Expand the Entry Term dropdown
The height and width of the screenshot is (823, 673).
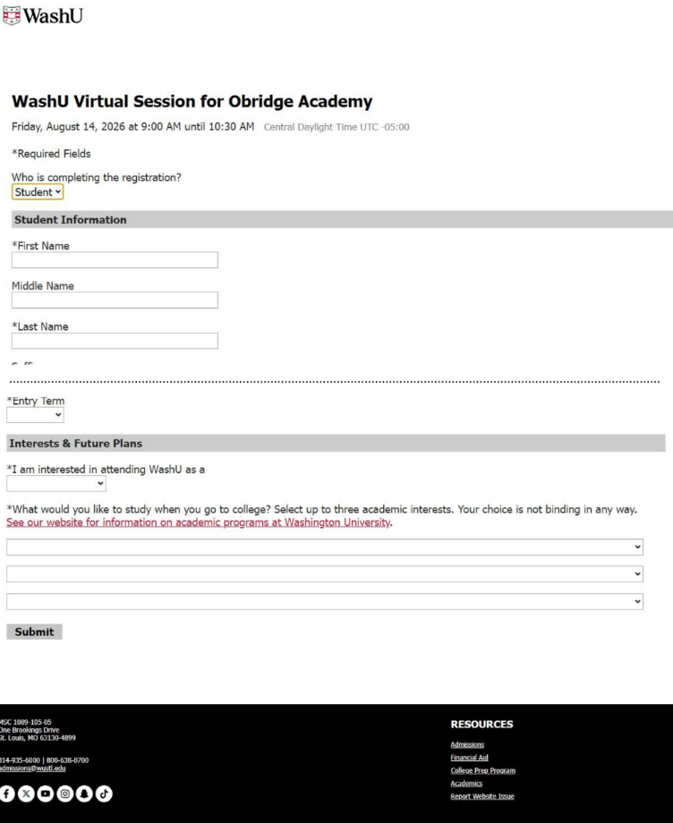(x=35, y=415)
